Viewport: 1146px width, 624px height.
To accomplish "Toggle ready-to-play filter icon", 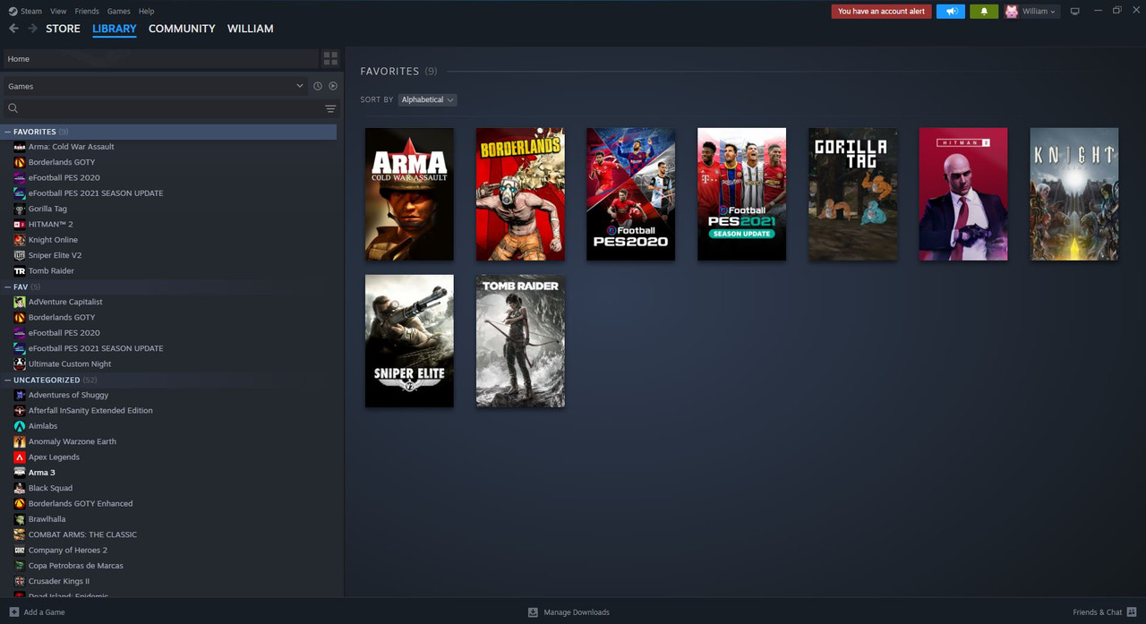I will click(x=333, y=86).
